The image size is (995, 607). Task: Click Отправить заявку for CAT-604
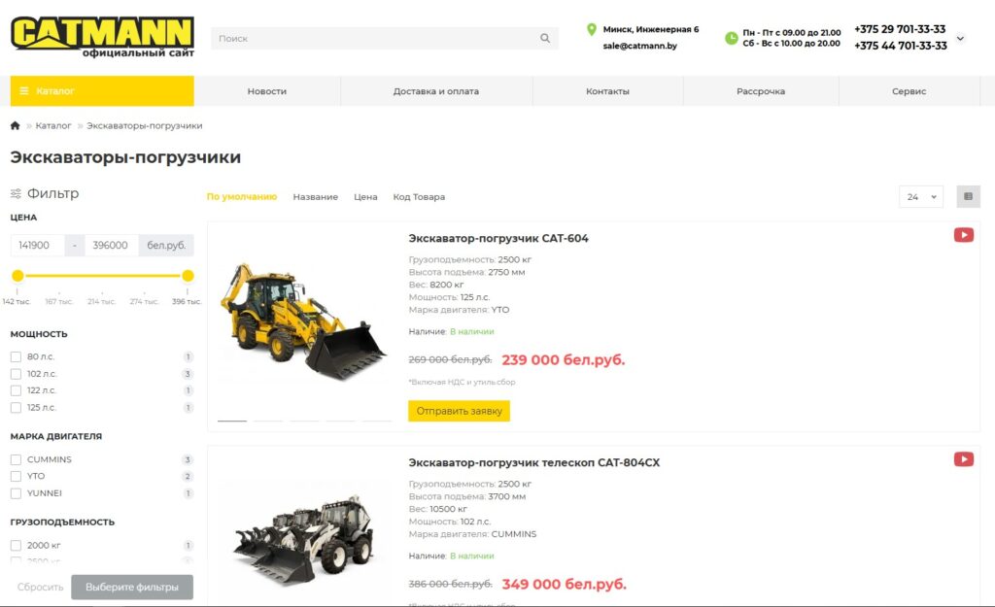[x=459, y=411]
